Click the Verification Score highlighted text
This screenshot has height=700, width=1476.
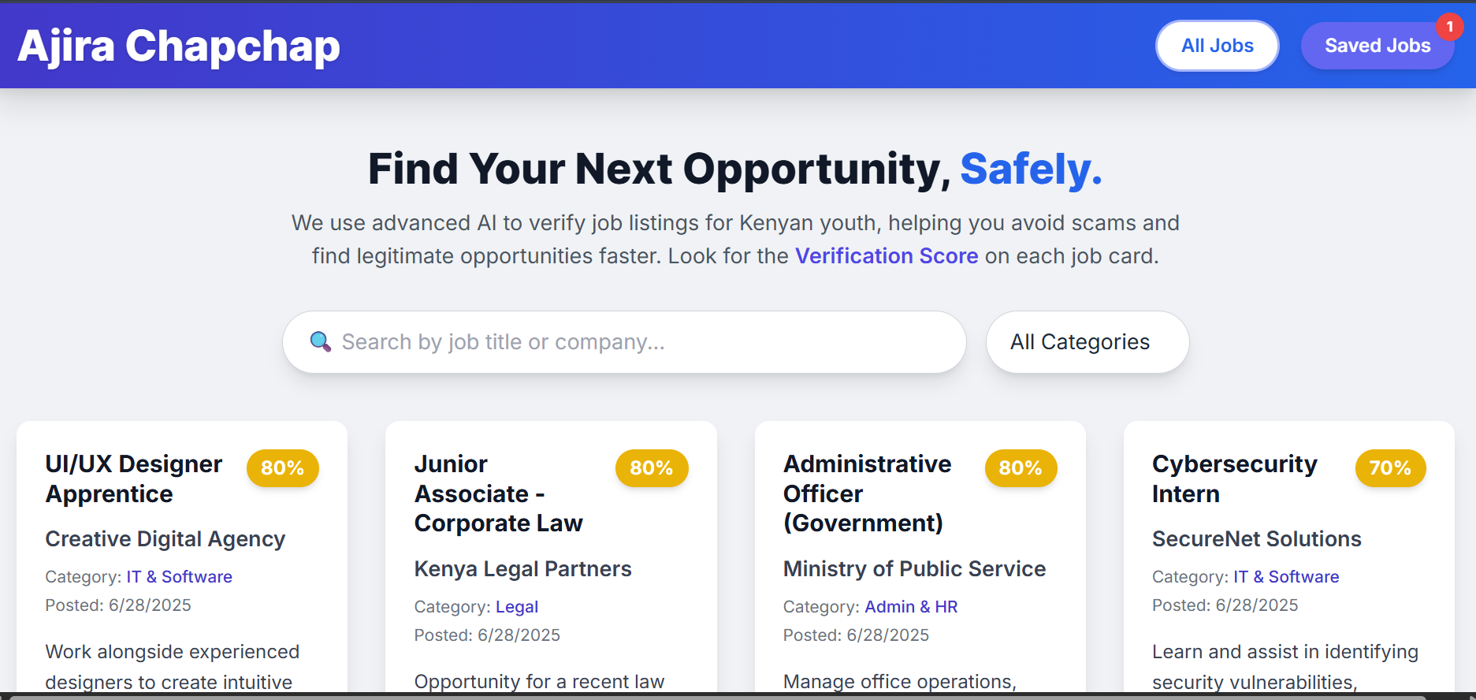coord(886,256)
